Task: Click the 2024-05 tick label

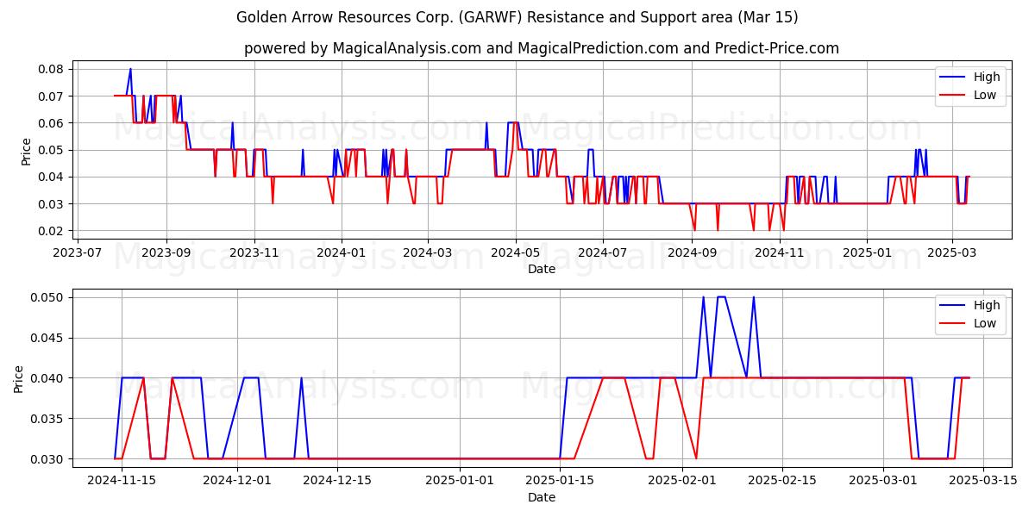Action: pyautogui.click(x=516, y=252)
